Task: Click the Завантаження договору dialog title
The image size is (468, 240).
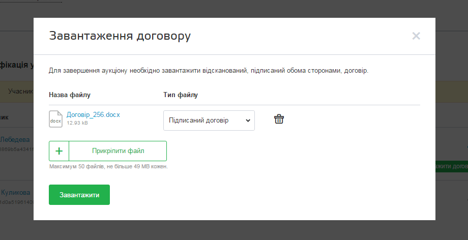Action: pos(120,36)
